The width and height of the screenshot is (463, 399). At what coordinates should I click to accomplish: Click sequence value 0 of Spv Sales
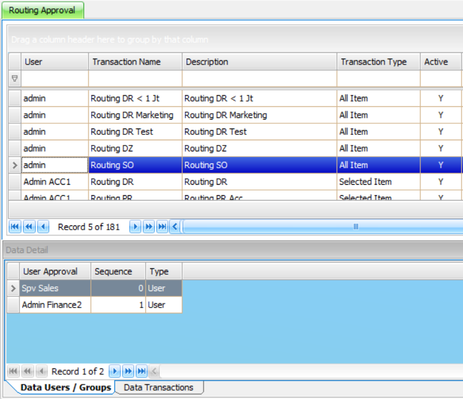coord(118,288)
